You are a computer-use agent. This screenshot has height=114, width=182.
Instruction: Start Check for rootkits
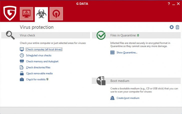click(36, 79)
